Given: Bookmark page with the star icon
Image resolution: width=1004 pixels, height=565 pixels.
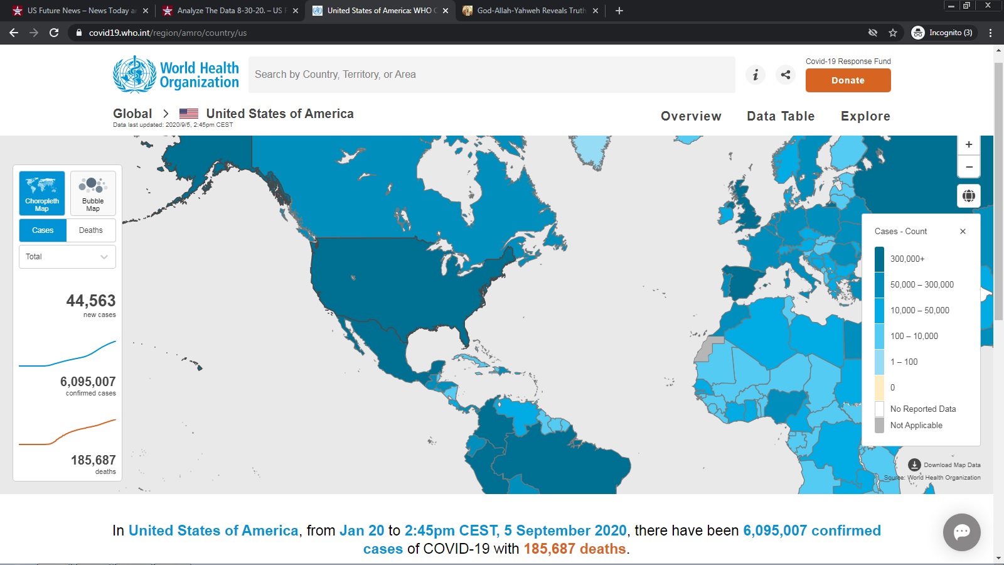Looking at the screenshot, I should point(893,33).
